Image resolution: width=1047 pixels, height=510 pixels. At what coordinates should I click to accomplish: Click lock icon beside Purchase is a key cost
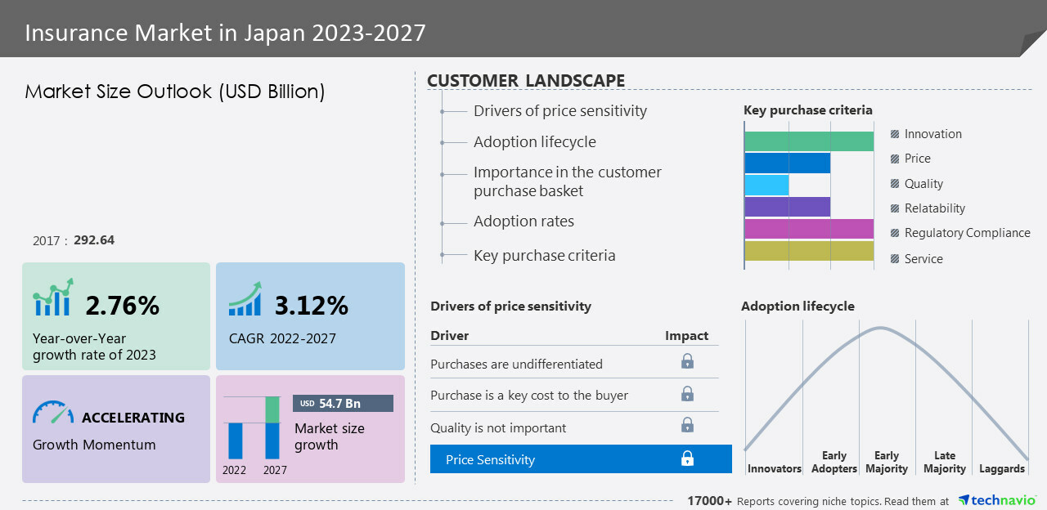tap(687, 394)
